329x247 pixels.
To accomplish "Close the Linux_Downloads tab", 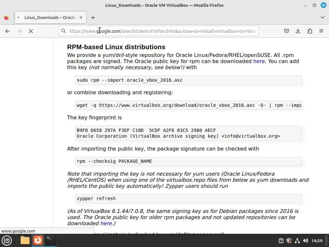I will tap(81, 18).
